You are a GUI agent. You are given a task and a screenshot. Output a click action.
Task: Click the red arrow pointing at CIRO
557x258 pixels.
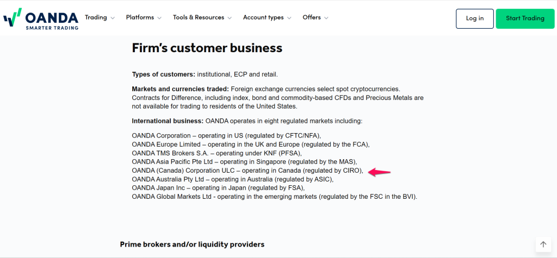(x=380, y=172)
